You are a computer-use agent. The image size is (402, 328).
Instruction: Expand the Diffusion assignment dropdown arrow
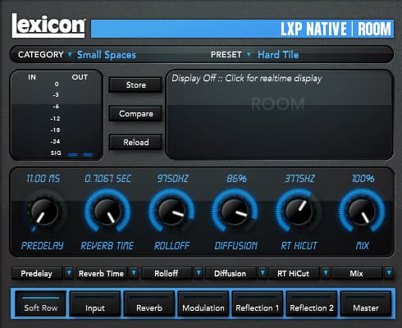[x=263, y=273]
